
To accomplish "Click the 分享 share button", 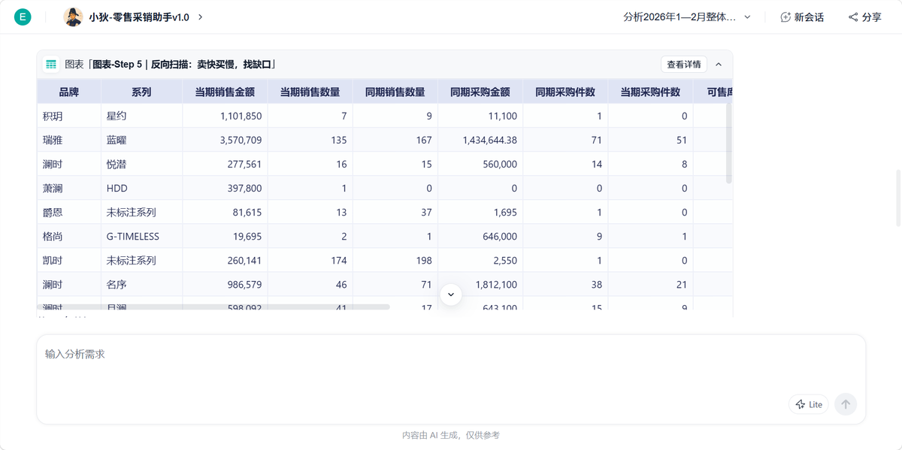I will (864, 17).
